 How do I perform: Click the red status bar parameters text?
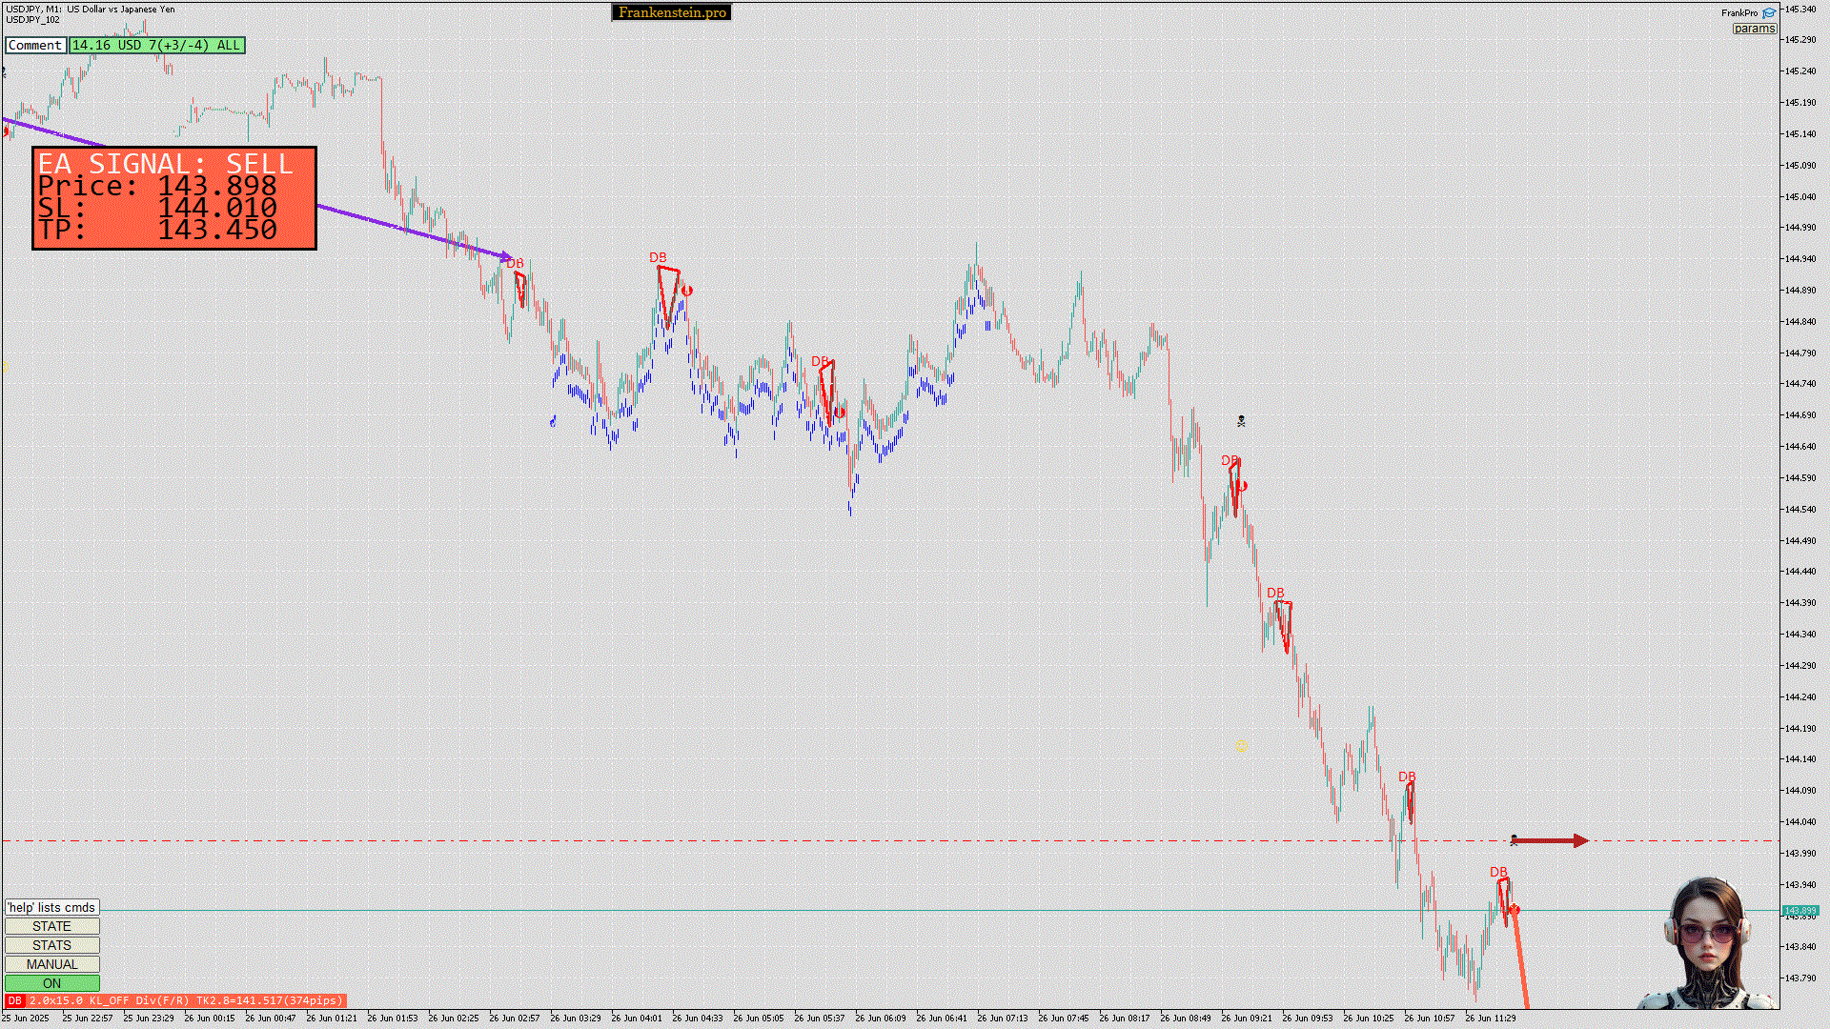pyautogui.click(x=185, y=1000)
